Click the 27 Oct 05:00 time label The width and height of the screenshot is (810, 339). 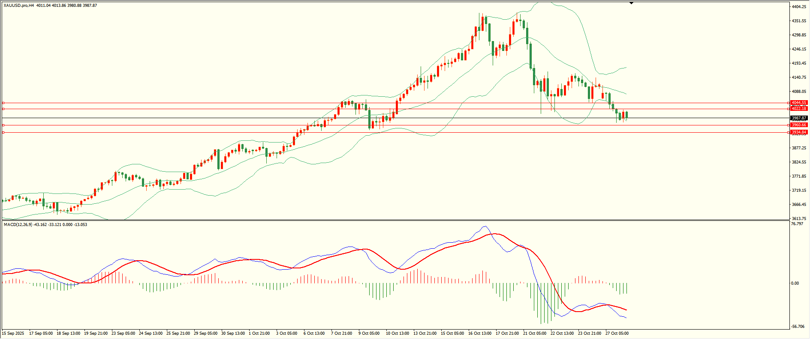(617, 333)
